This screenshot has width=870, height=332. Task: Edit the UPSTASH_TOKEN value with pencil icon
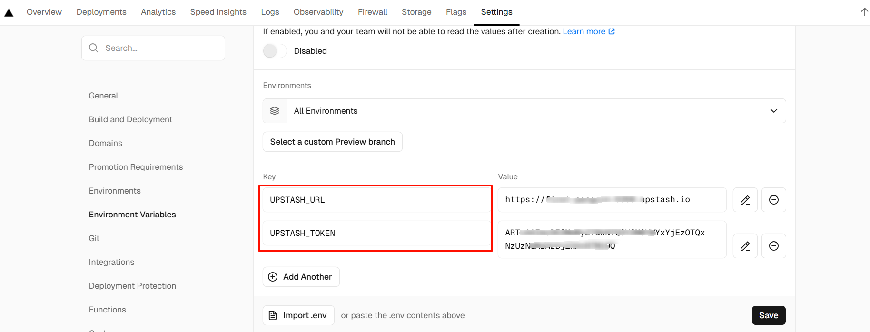coord(745,246)
